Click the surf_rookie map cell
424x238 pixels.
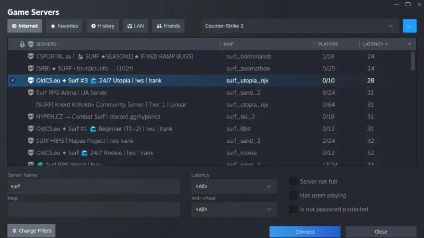pyautogui.click(x=242, y=153)
